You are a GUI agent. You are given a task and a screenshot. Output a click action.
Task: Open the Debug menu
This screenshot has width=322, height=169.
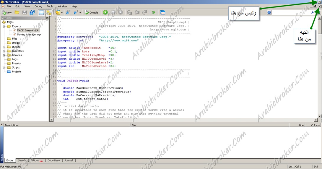(38, 6)
